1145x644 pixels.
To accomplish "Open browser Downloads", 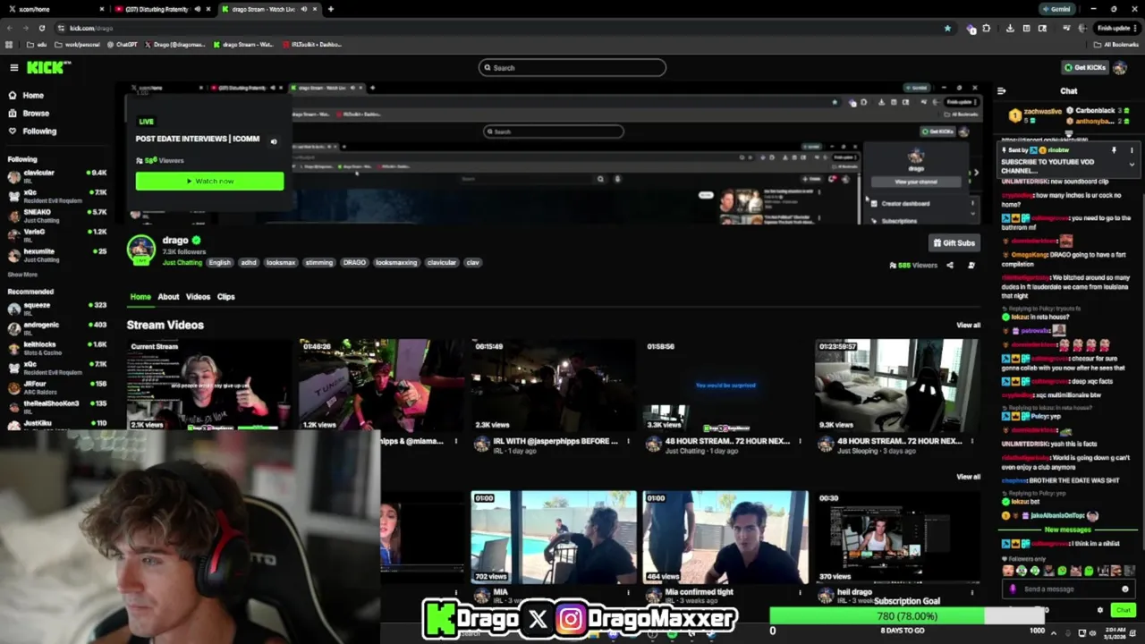I will pos(1010,28).
